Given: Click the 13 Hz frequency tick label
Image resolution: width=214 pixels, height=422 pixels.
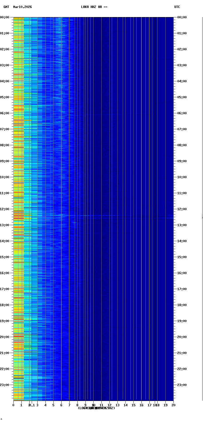Looking at the screenshot, I should [x=117, y=405].
